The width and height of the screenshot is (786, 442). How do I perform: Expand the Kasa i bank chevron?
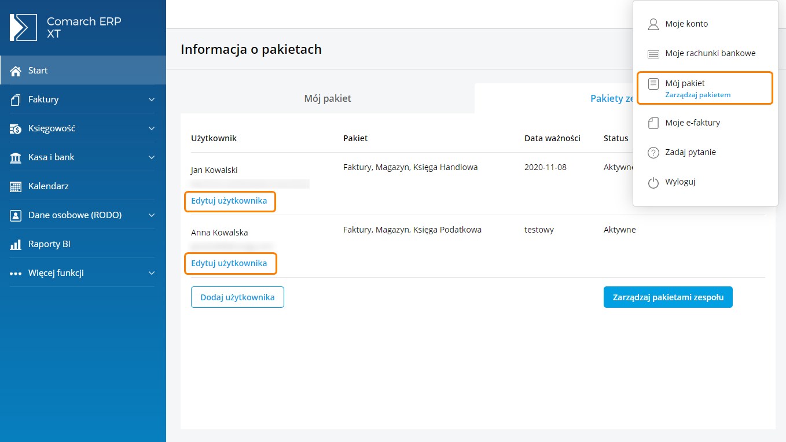pyautogui.click(x=152, y=157)
